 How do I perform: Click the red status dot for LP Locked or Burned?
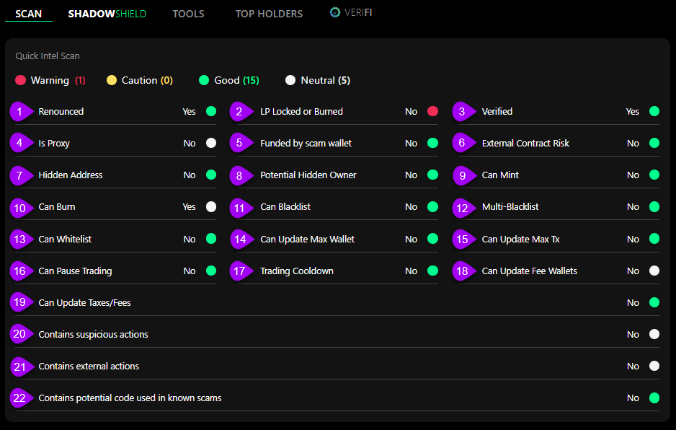pyautogui.click(x=432, y=111)
